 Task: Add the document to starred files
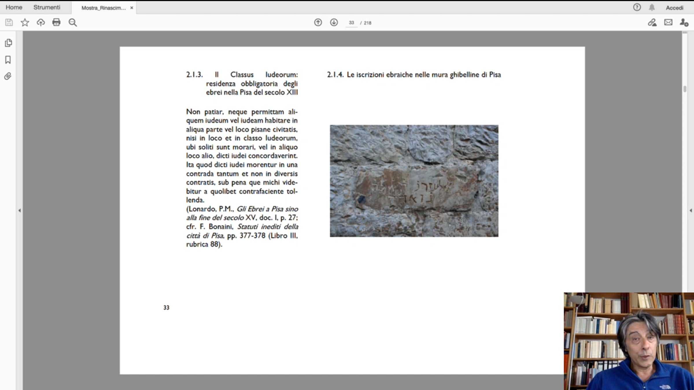[25, 22]
